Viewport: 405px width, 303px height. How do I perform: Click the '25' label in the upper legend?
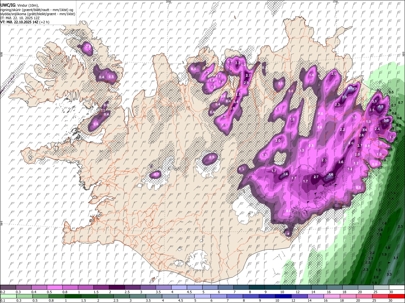click(x=375, y=292)
